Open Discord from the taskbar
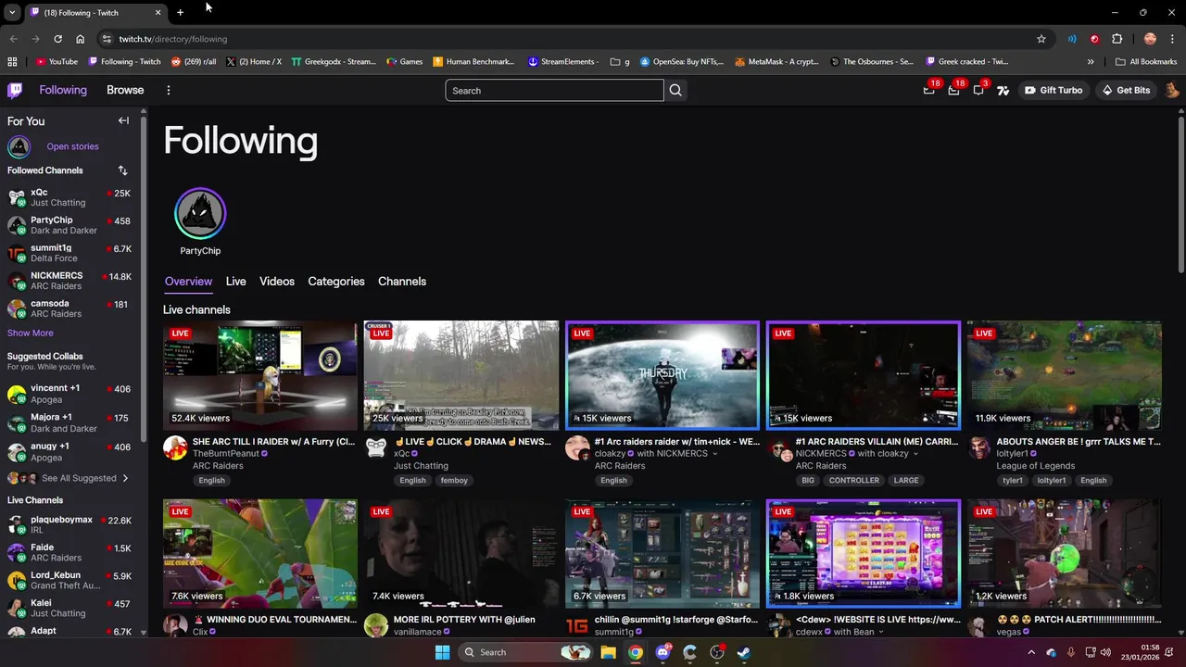 [662, 652]
